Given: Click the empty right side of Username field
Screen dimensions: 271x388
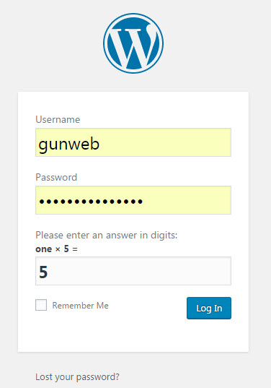Looking at the screenshot, I should point(173,142).
